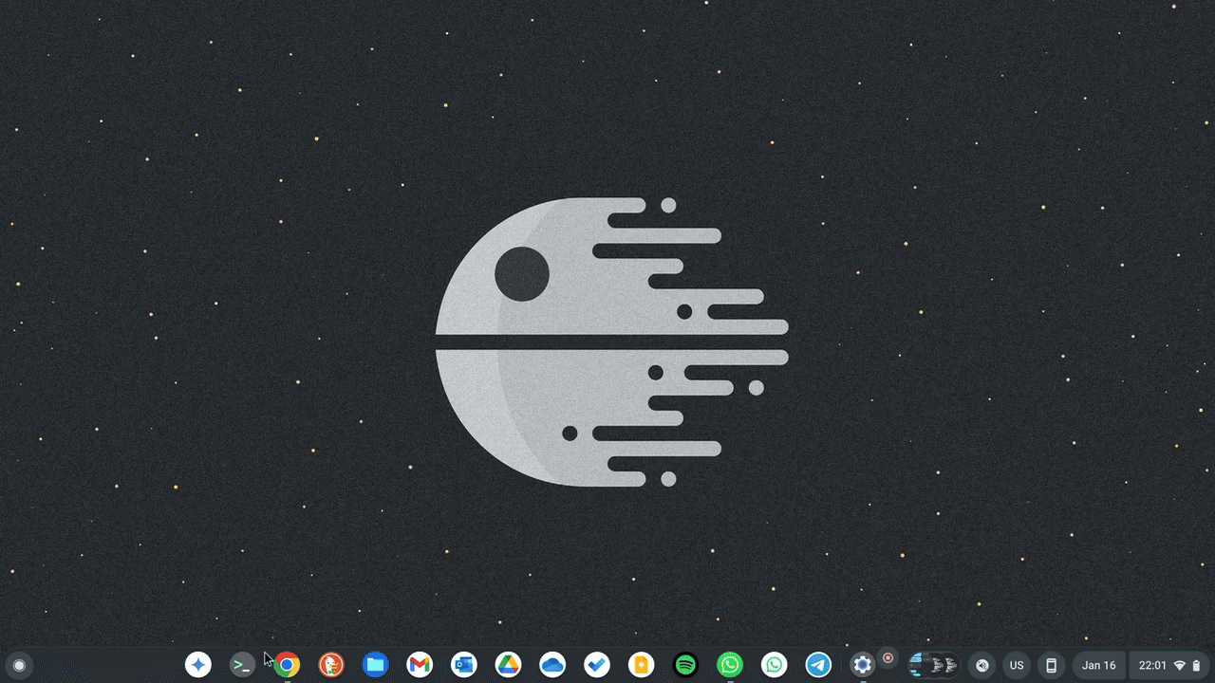Open Google Keep notes app
The height and width of the screenshot is (683, 1215).
[x=641, y=665]
